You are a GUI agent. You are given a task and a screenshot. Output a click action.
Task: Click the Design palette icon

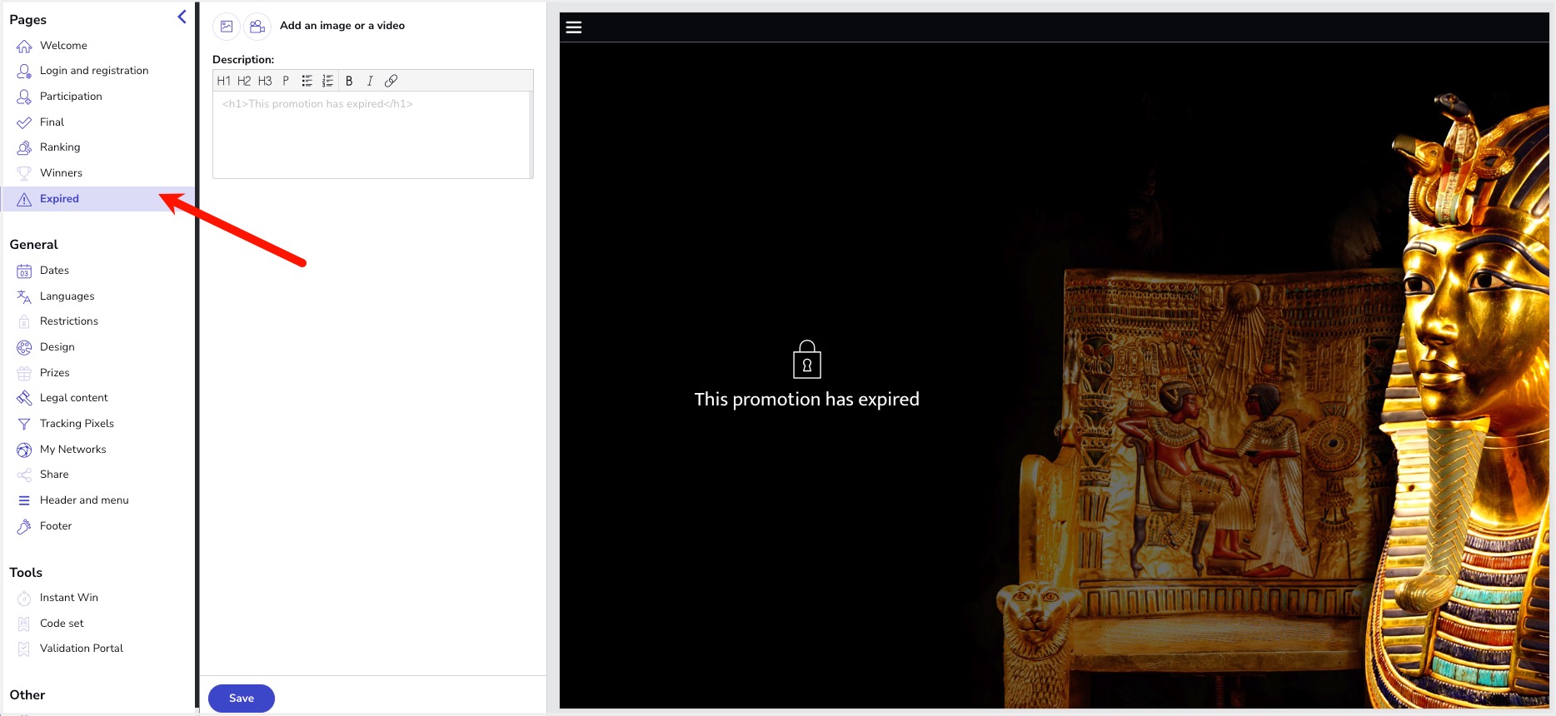(x=24, y=347)
